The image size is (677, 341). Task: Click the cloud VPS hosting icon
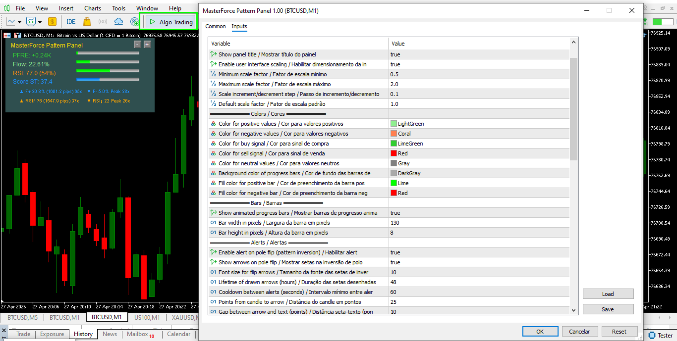[x=118, y=22]
